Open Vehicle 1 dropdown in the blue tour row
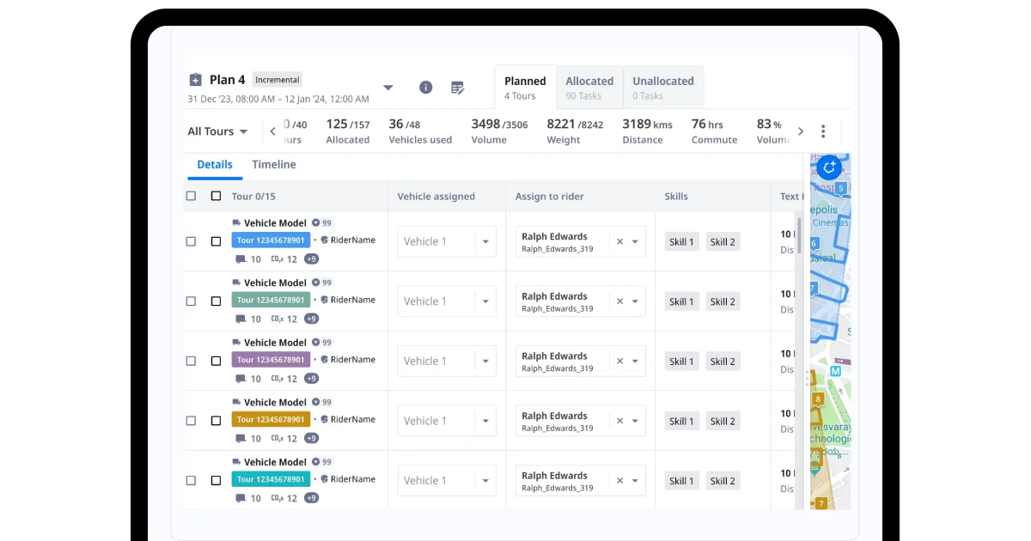Screen dimensions: 1031x541 [x=447, y=241]
